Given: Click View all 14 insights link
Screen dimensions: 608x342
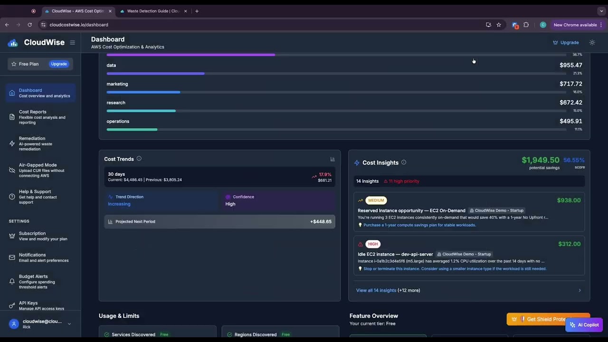Looking at the screenshot, I should tap(376, 290).
